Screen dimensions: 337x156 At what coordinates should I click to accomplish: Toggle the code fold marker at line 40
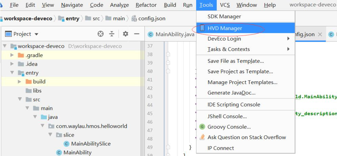[x=168, y=71]
